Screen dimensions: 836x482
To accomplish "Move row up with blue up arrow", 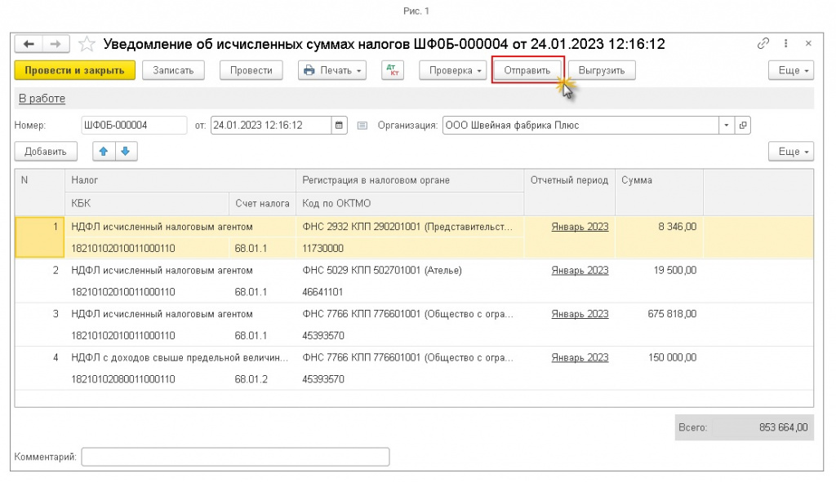I will [x=104, y=151].
